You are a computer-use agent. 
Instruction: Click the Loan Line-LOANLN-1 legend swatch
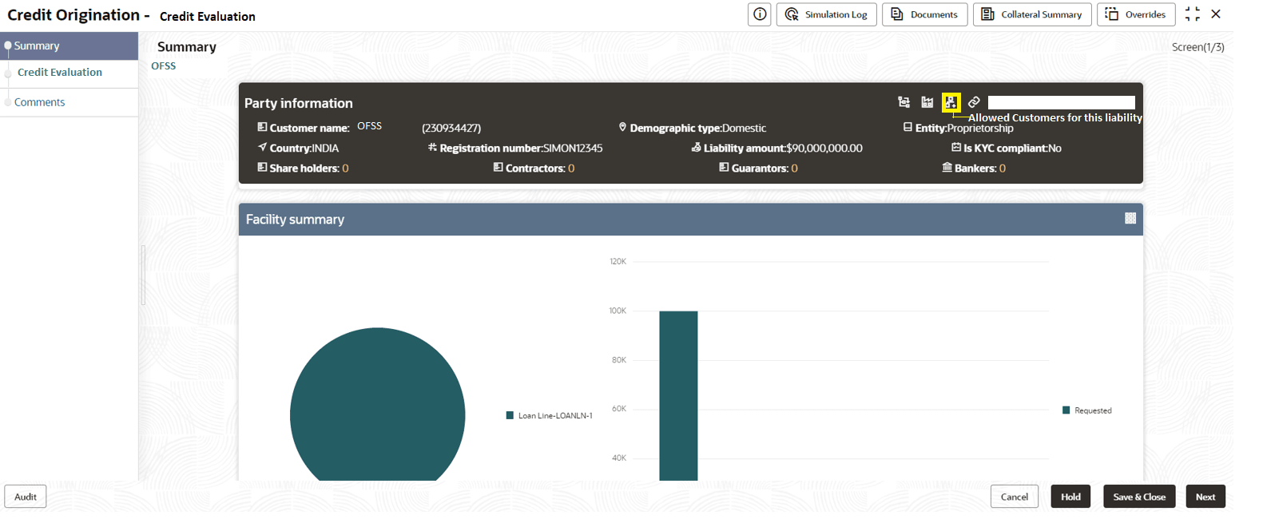[x=510, y=415]
